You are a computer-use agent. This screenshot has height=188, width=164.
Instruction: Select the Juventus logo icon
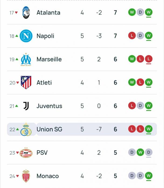coord(26,106)
